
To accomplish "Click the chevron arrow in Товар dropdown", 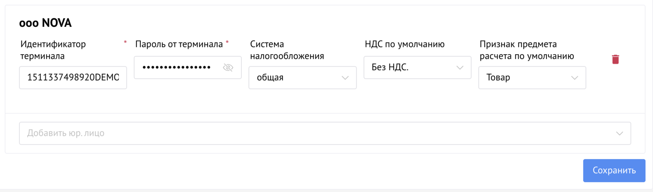I will 574,78.
